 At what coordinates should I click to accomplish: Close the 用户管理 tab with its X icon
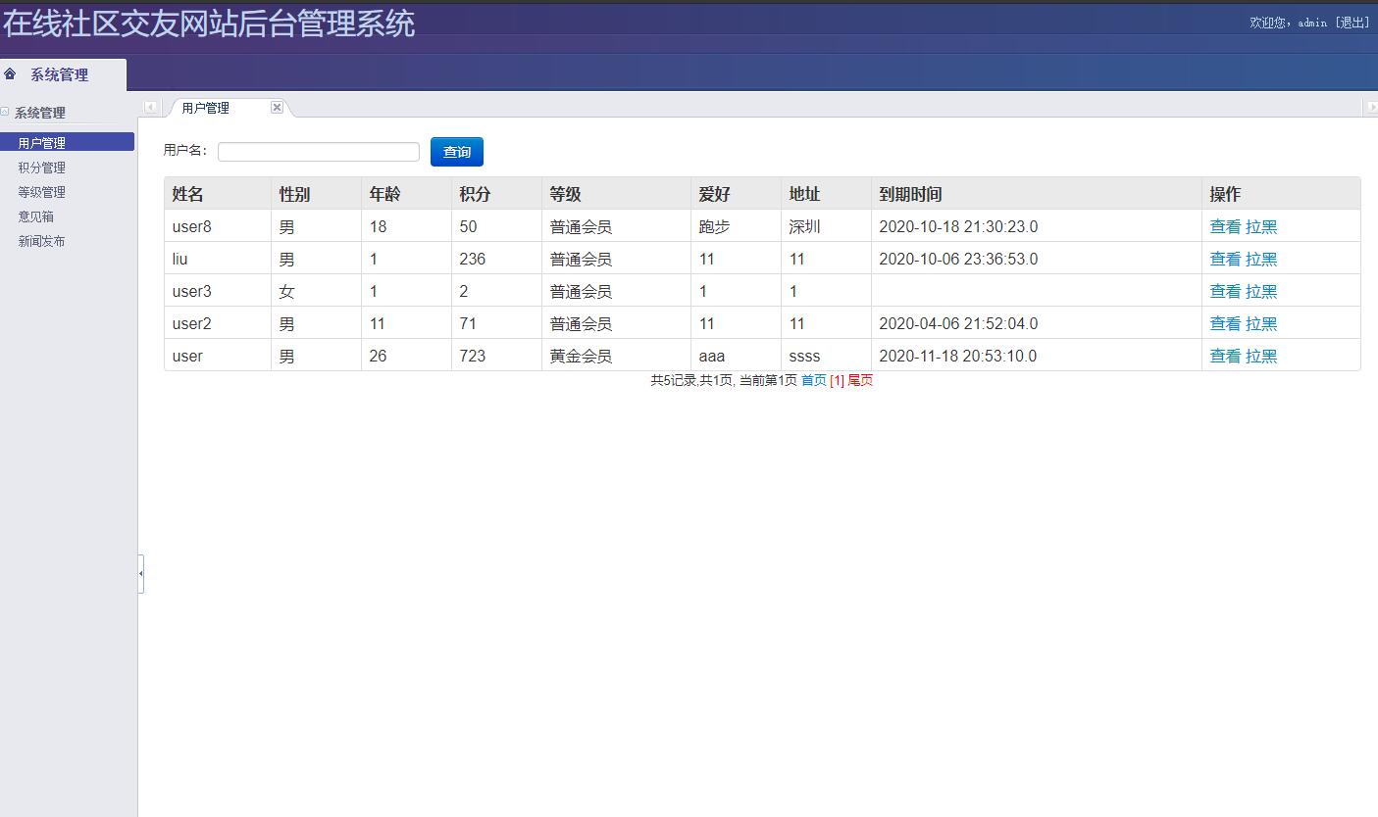pos(277,107)
